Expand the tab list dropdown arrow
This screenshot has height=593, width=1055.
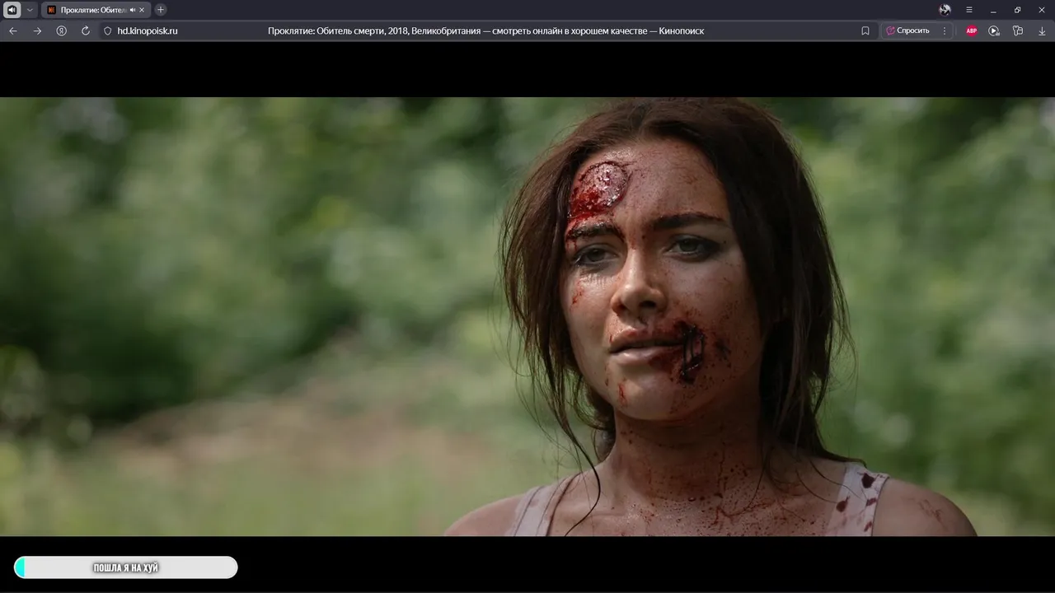(30, 10)
